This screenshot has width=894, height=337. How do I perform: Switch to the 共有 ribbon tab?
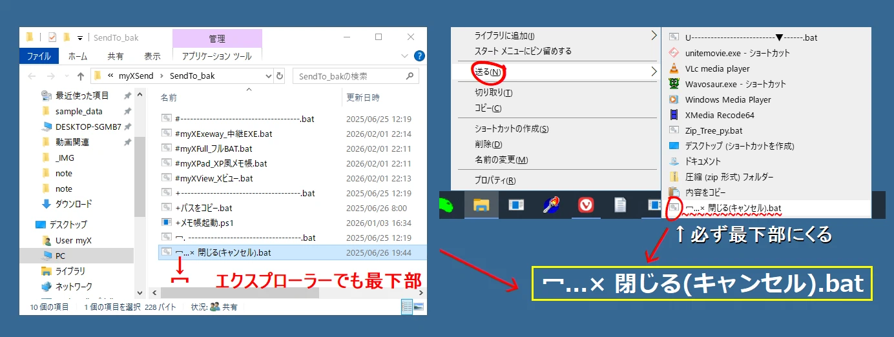(x=116, y=56)
